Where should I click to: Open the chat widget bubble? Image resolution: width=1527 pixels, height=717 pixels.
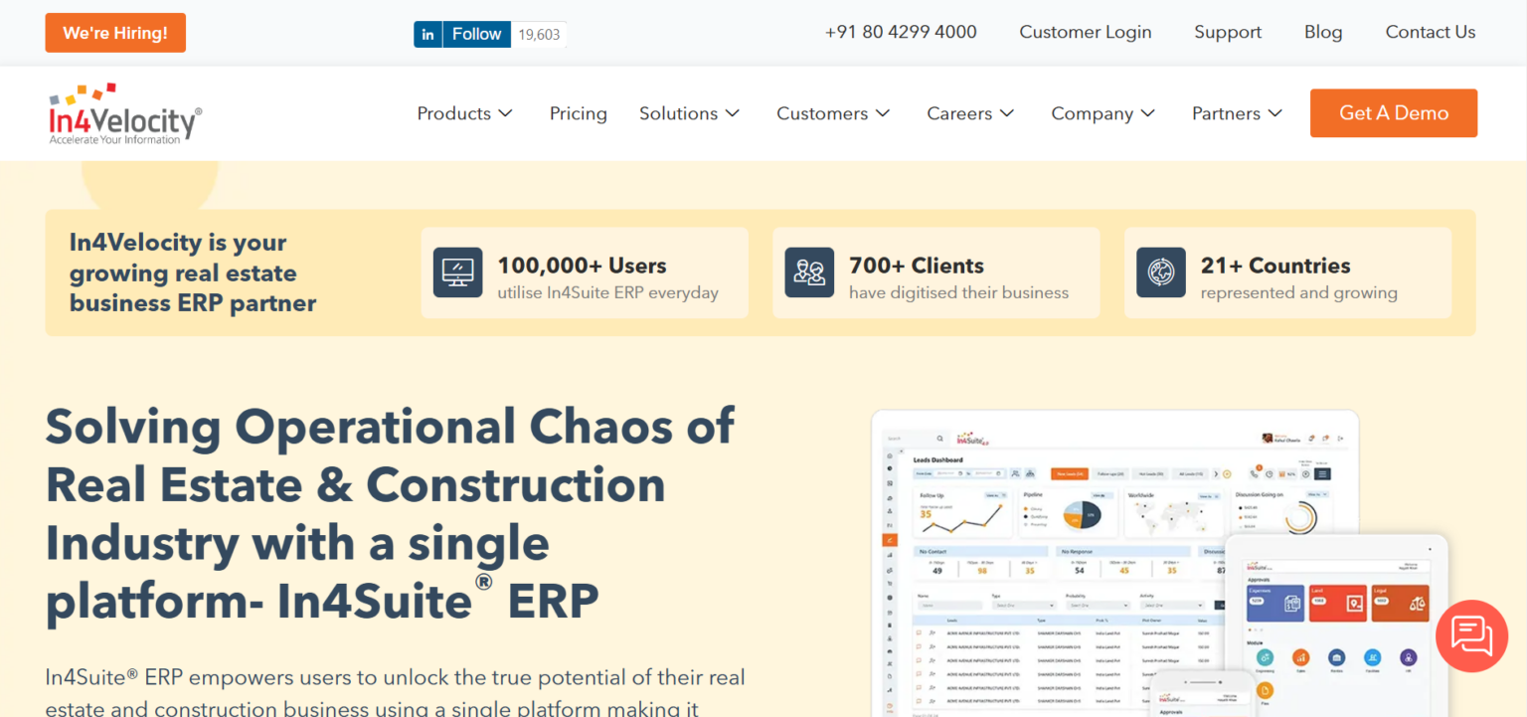[x=1471, y=635]
